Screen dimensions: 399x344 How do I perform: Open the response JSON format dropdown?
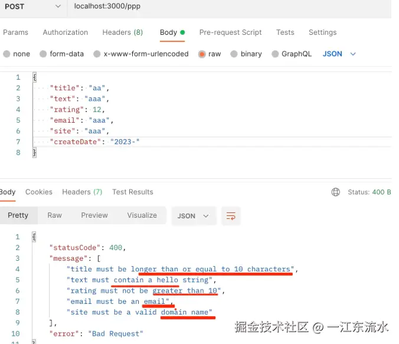pos(194,216)
